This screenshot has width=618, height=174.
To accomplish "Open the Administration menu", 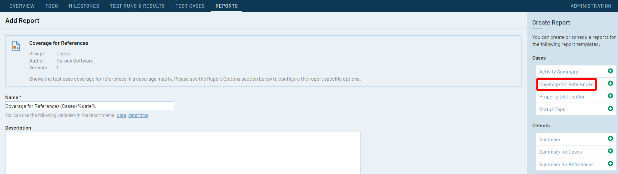I will point(591,6).
